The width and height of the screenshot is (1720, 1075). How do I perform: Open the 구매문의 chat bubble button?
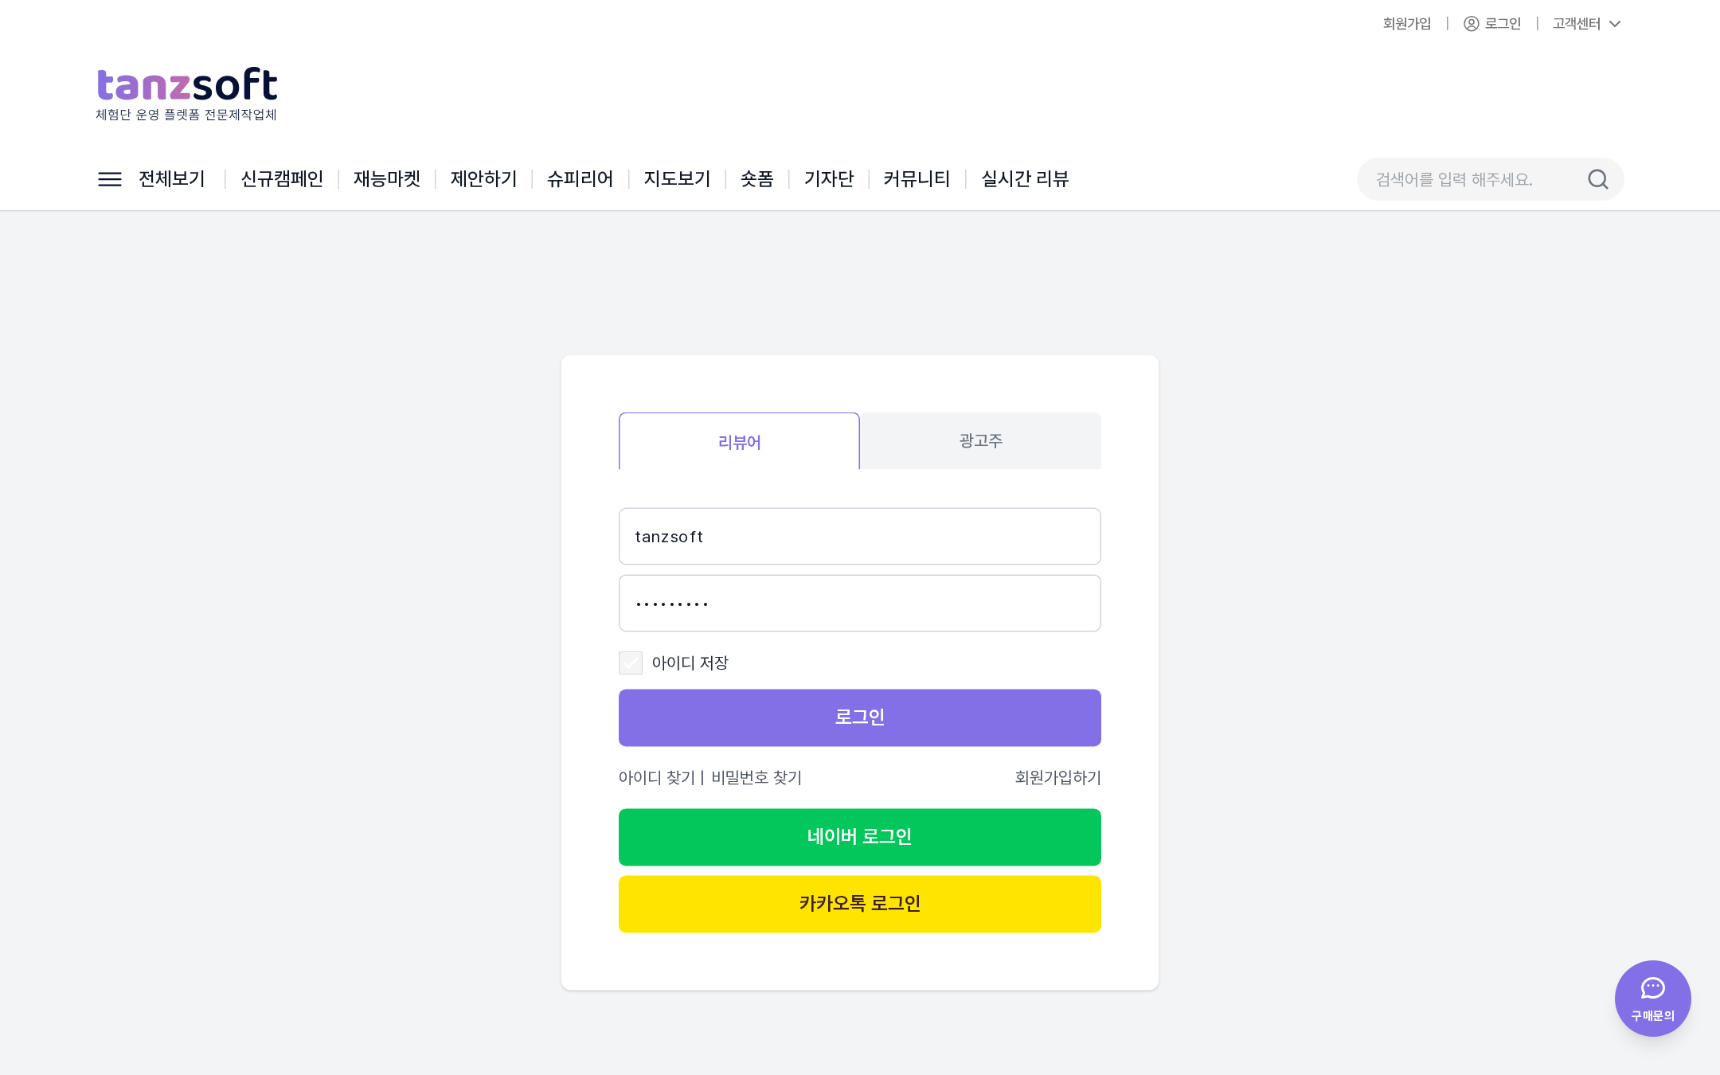pos(1652,998)
